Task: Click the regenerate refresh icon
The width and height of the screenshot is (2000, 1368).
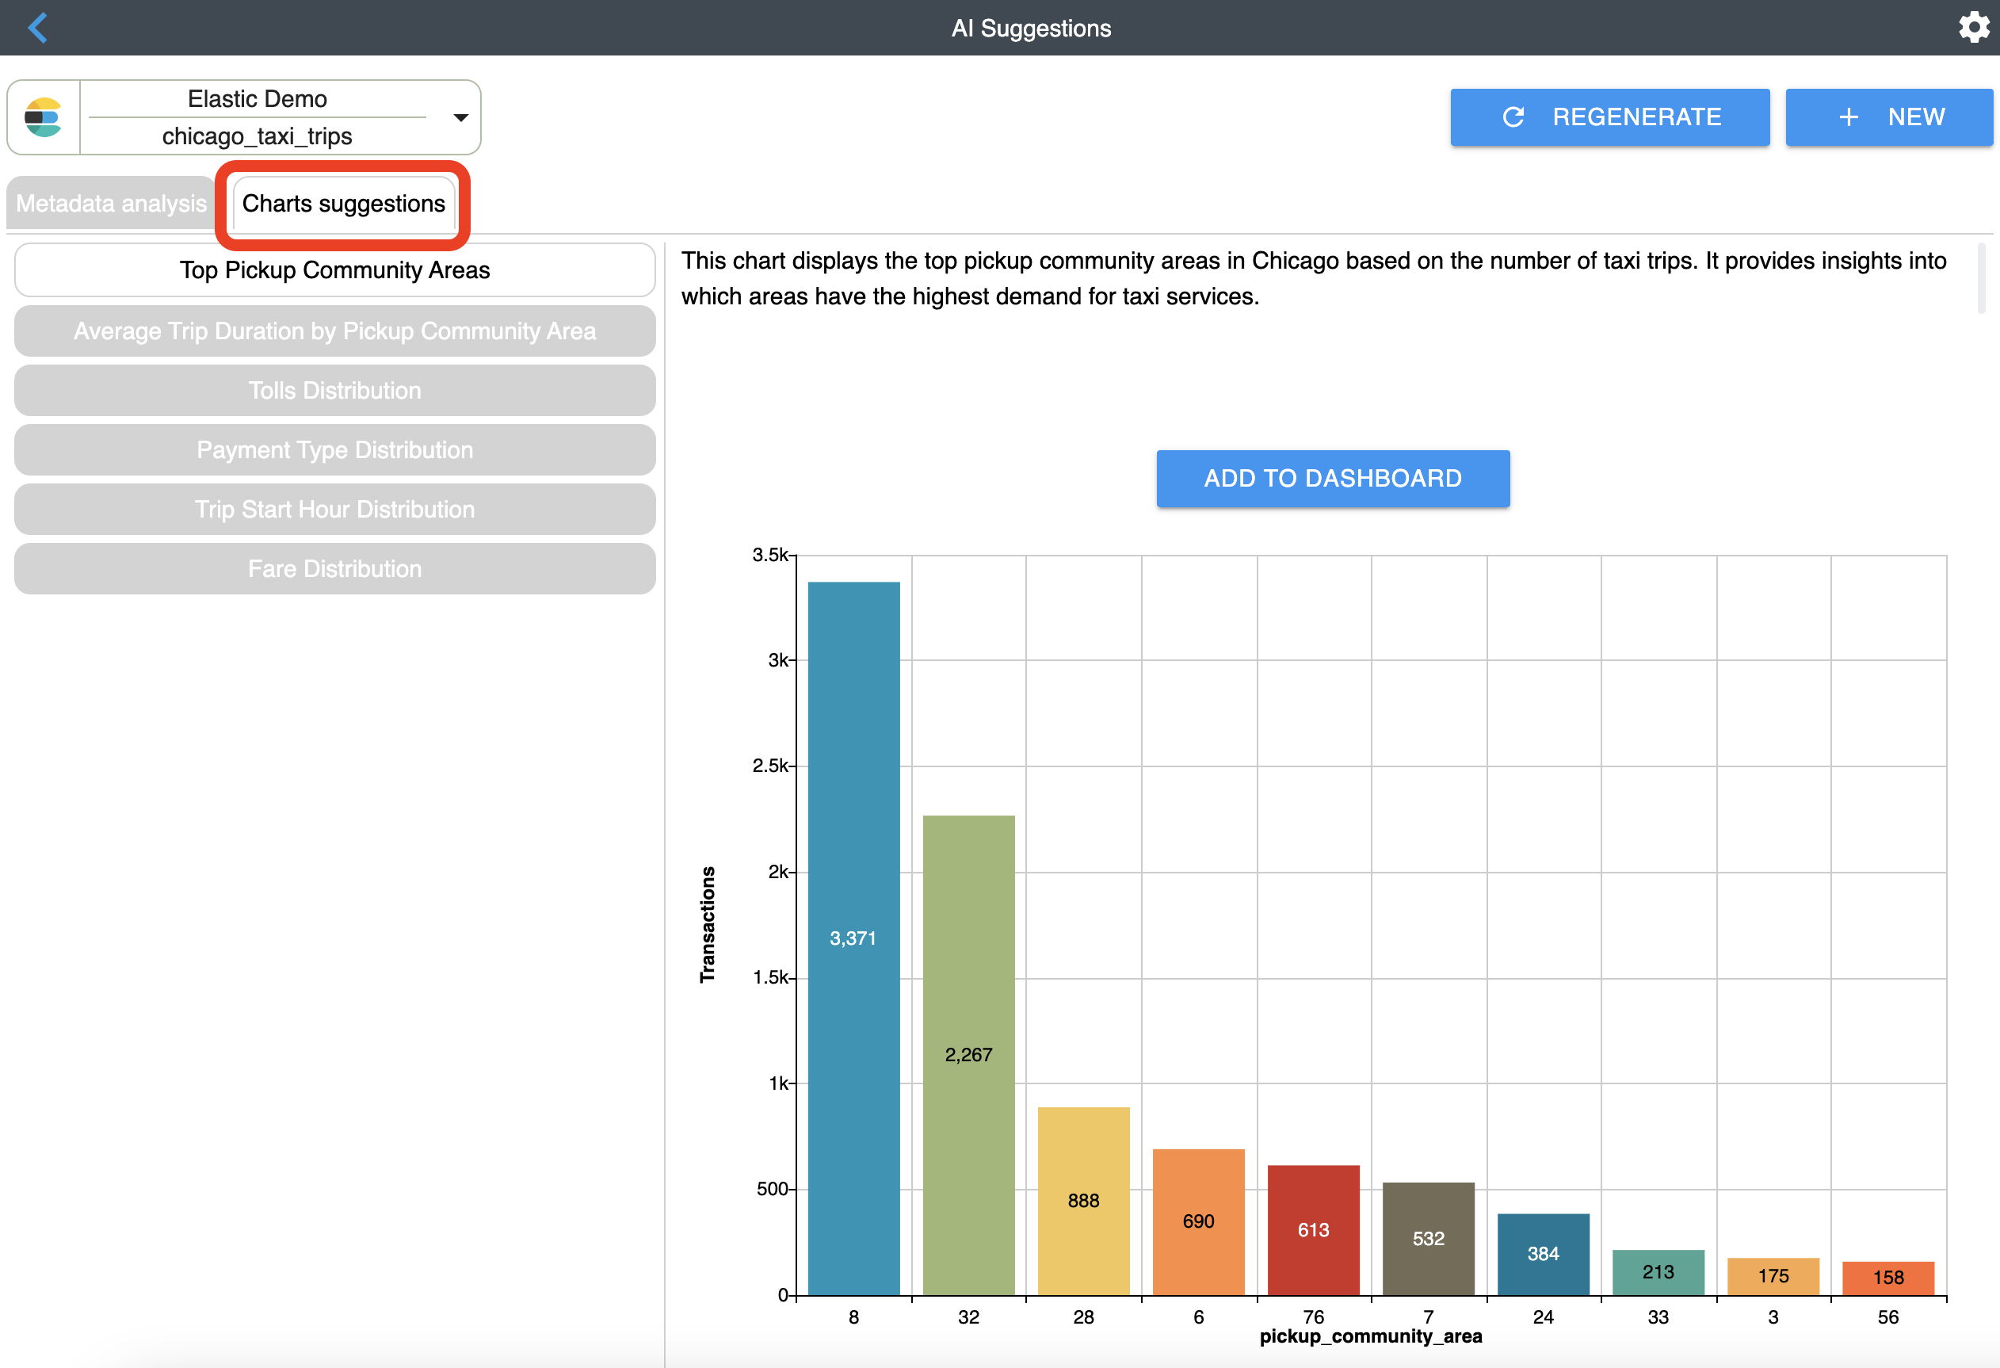Action: pos(1513,117)
